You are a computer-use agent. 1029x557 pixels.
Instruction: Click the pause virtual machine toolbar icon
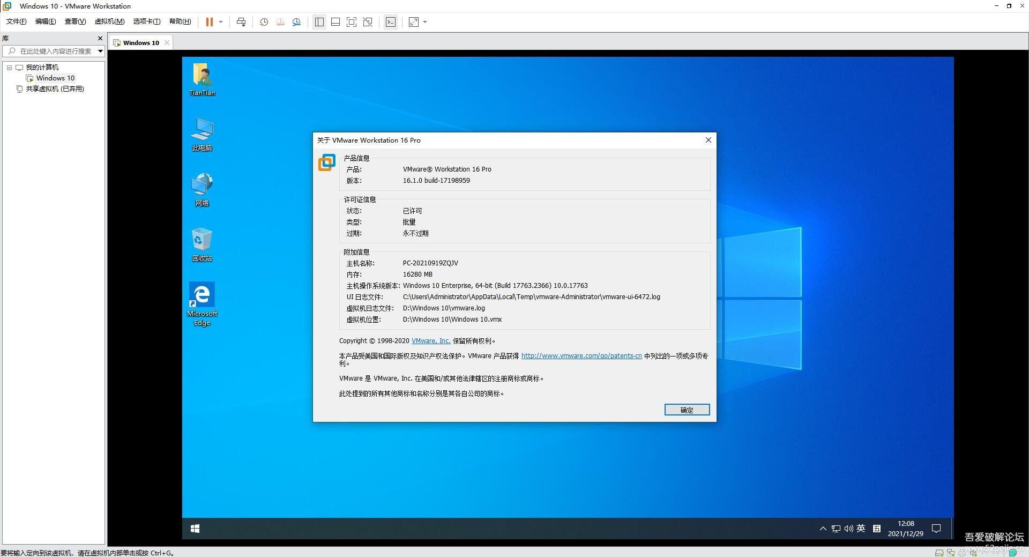click(209, 22)
